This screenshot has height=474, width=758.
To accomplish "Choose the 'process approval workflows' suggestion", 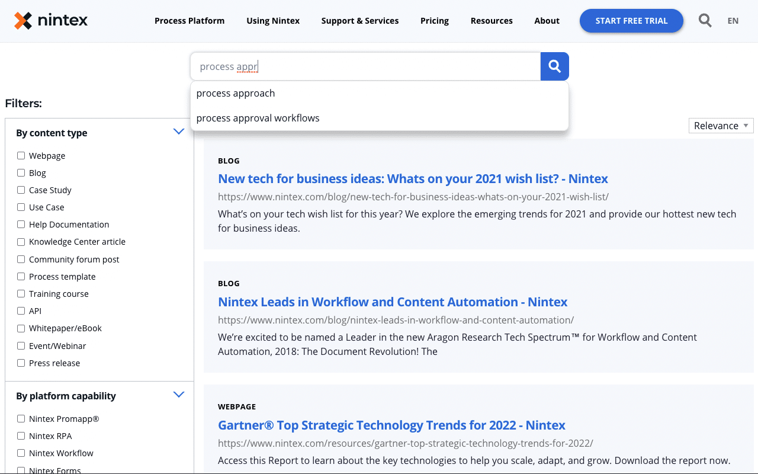I will 380,118.
